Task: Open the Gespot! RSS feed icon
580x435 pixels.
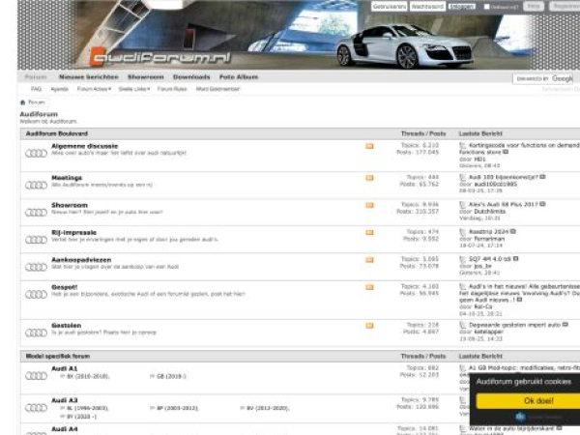Action: click(369, 287)
